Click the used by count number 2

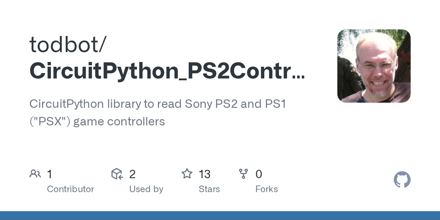pyautogui.click(x=132, y=174)
